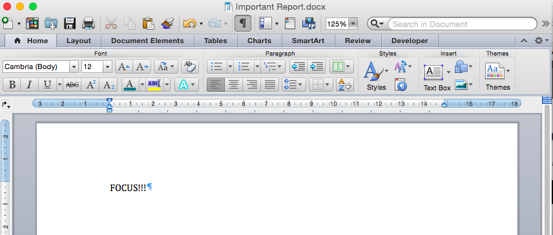Click the Manage Styles icon below Change Styles
Screen dimensions: 553x235
tap(401, 85)
